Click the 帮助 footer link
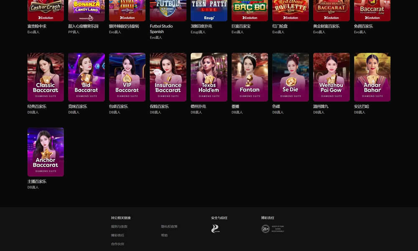418x251 pixels. [164, 235]
